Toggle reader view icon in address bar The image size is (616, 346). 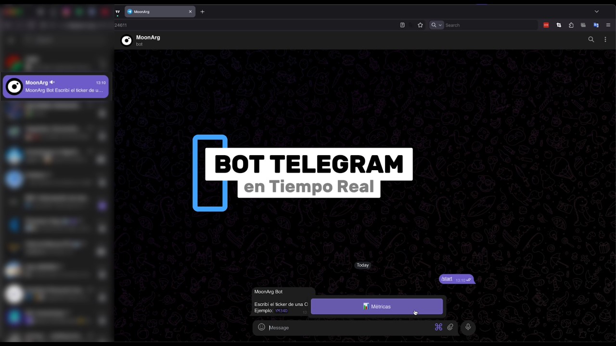(402, 25)
